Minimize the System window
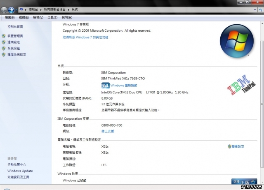Viewport: 264px width, 190px height. tap(241, 2)
